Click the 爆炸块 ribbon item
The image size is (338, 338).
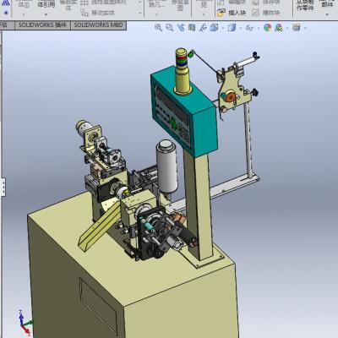266,13
